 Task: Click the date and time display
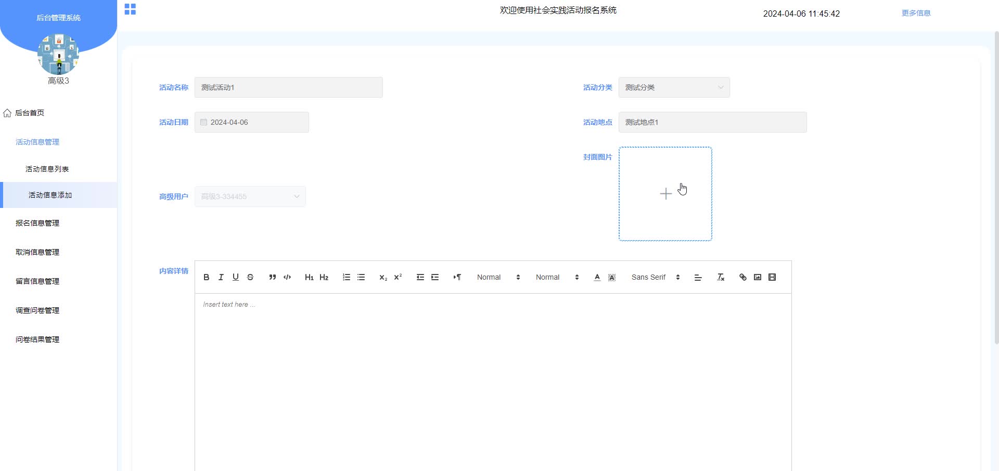pos(801,14)
